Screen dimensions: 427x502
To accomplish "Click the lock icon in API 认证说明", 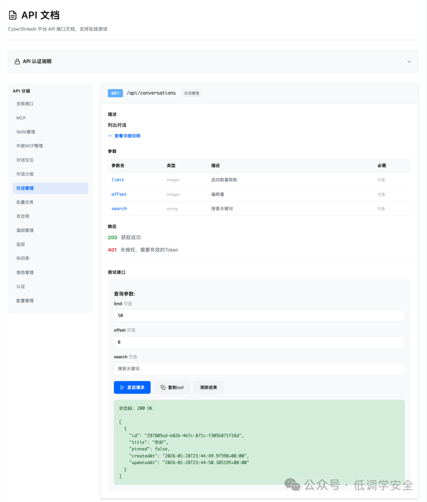I will coord(17,62).
